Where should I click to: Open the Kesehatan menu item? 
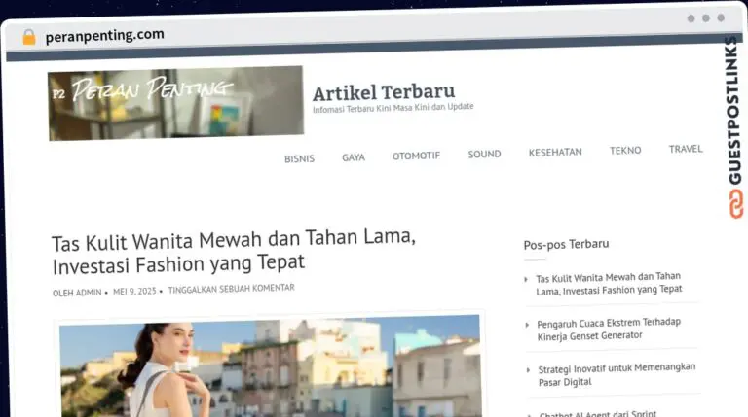(x=555, y=152)
